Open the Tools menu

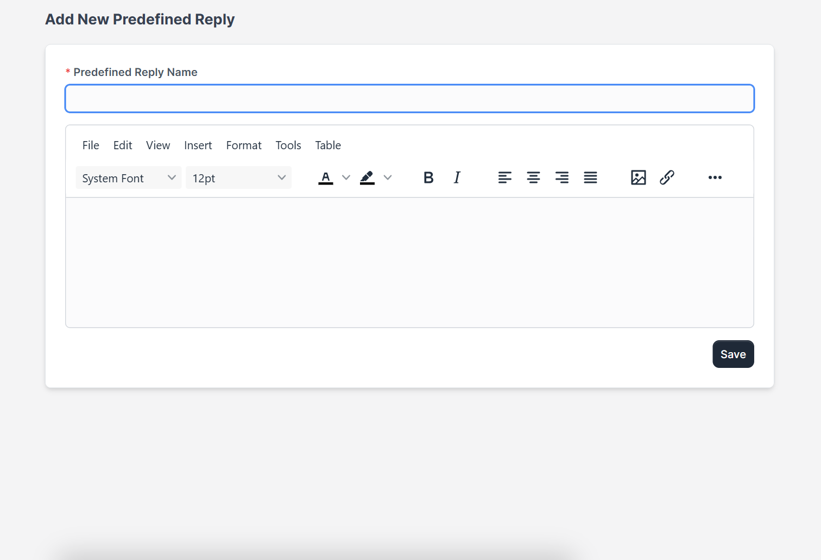[x=288, y=145]
